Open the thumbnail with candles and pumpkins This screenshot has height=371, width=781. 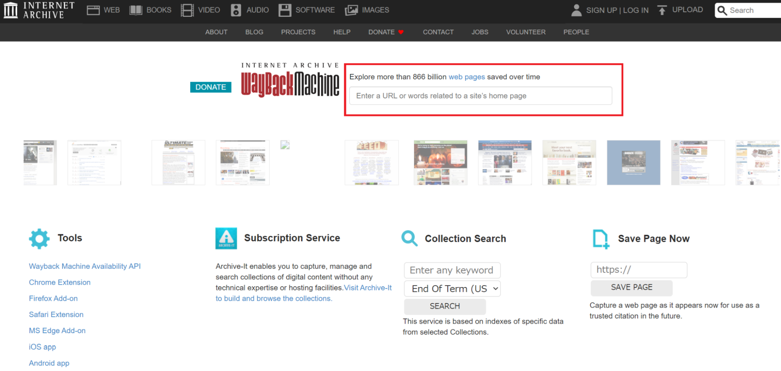pos(440,162)
